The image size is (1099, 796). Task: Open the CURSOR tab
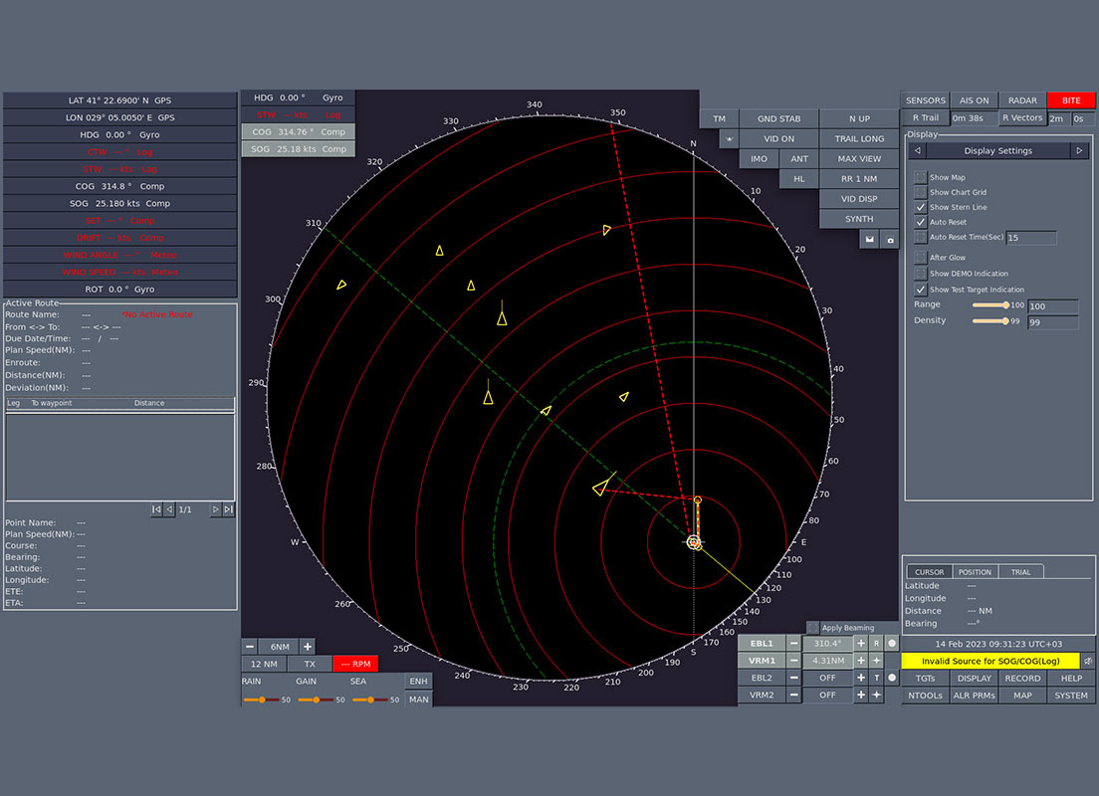point(929,572)
